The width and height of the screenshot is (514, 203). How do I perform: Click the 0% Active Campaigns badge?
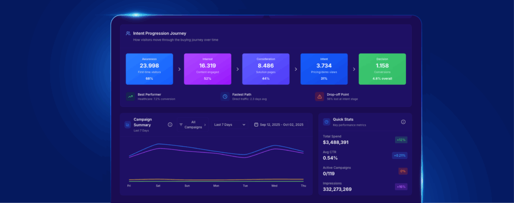pyautogui.click(x=403, y=171)
